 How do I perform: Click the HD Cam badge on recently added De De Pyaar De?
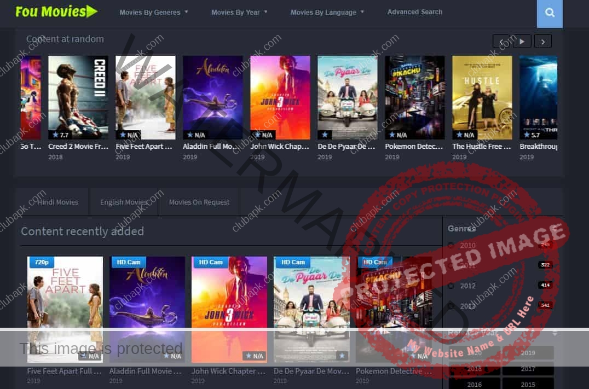(x=293, y=262)
